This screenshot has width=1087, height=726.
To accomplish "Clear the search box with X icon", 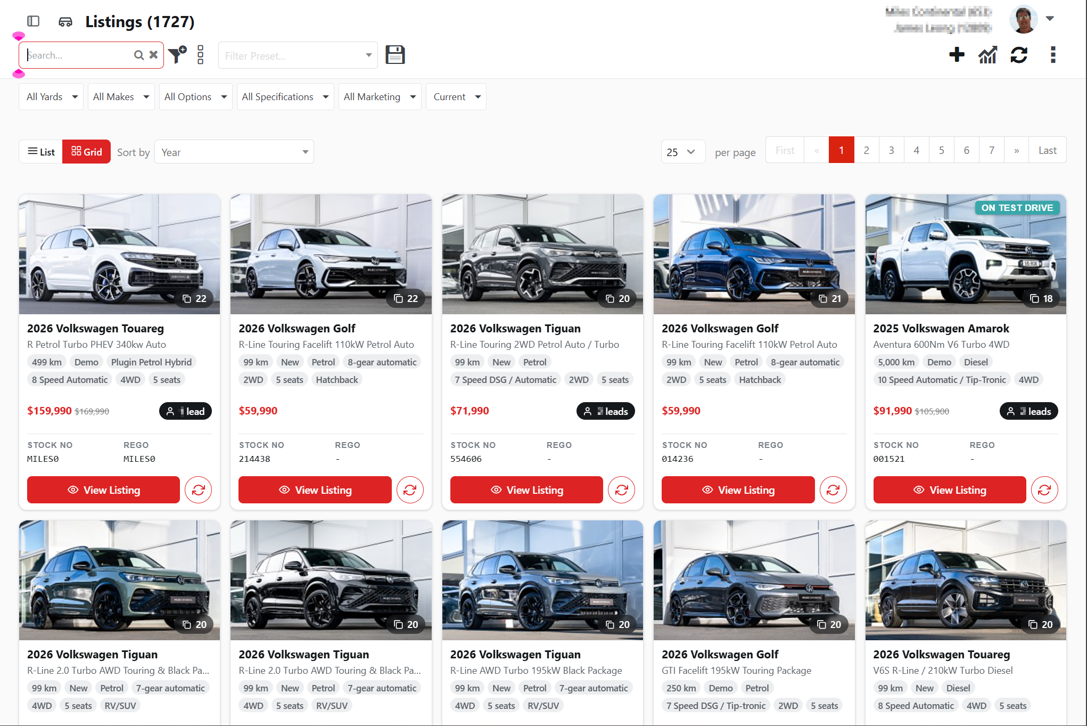I will point(153,55).
